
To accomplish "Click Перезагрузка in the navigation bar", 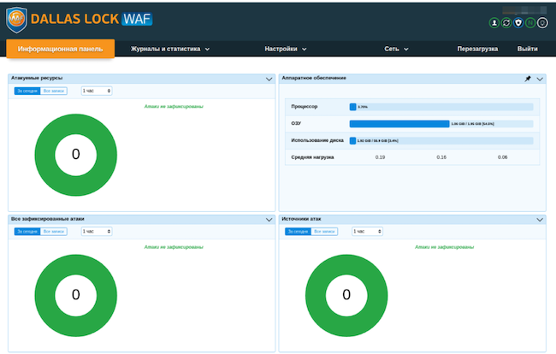I will tap(477, 49).
